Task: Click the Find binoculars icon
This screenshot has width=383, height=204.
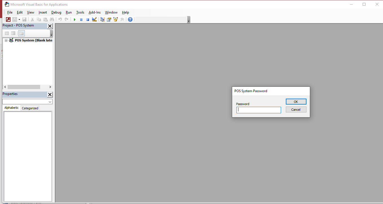Action: tap(52, 19)
